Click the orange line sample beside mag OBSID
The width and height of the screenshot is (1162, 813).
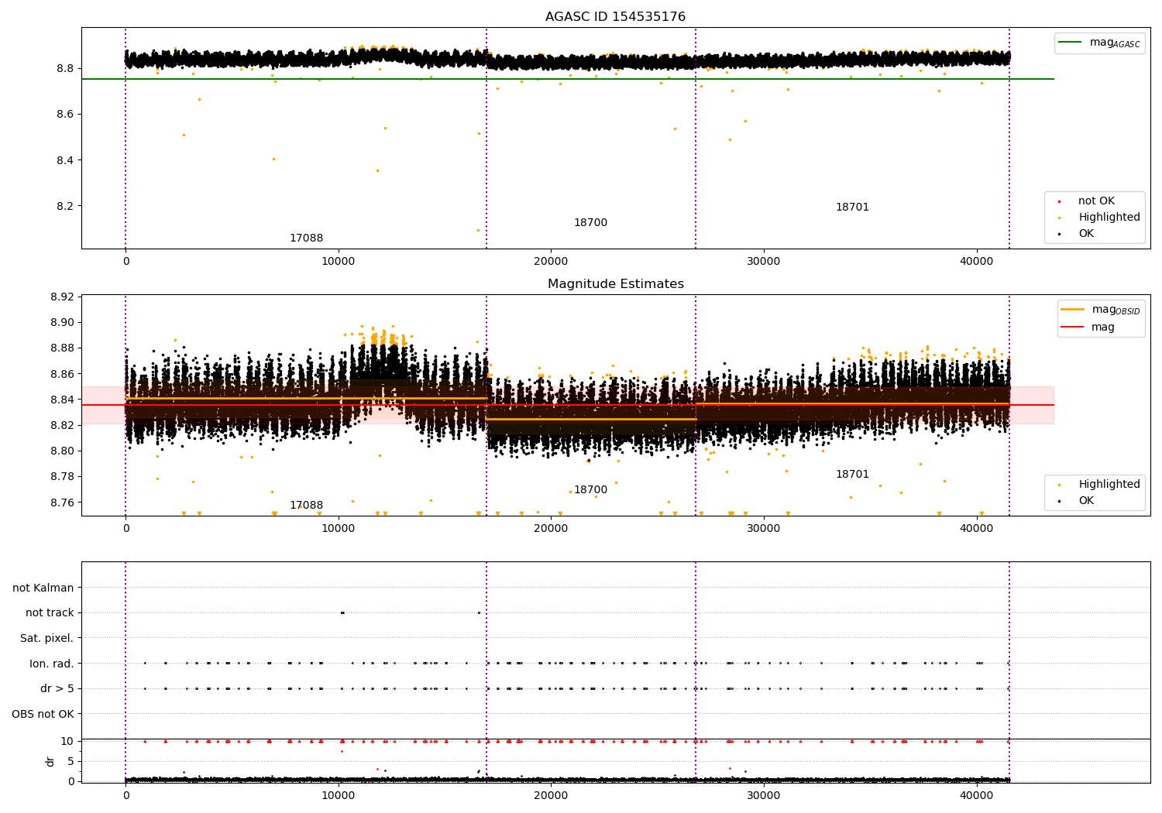coord(1073,310)
